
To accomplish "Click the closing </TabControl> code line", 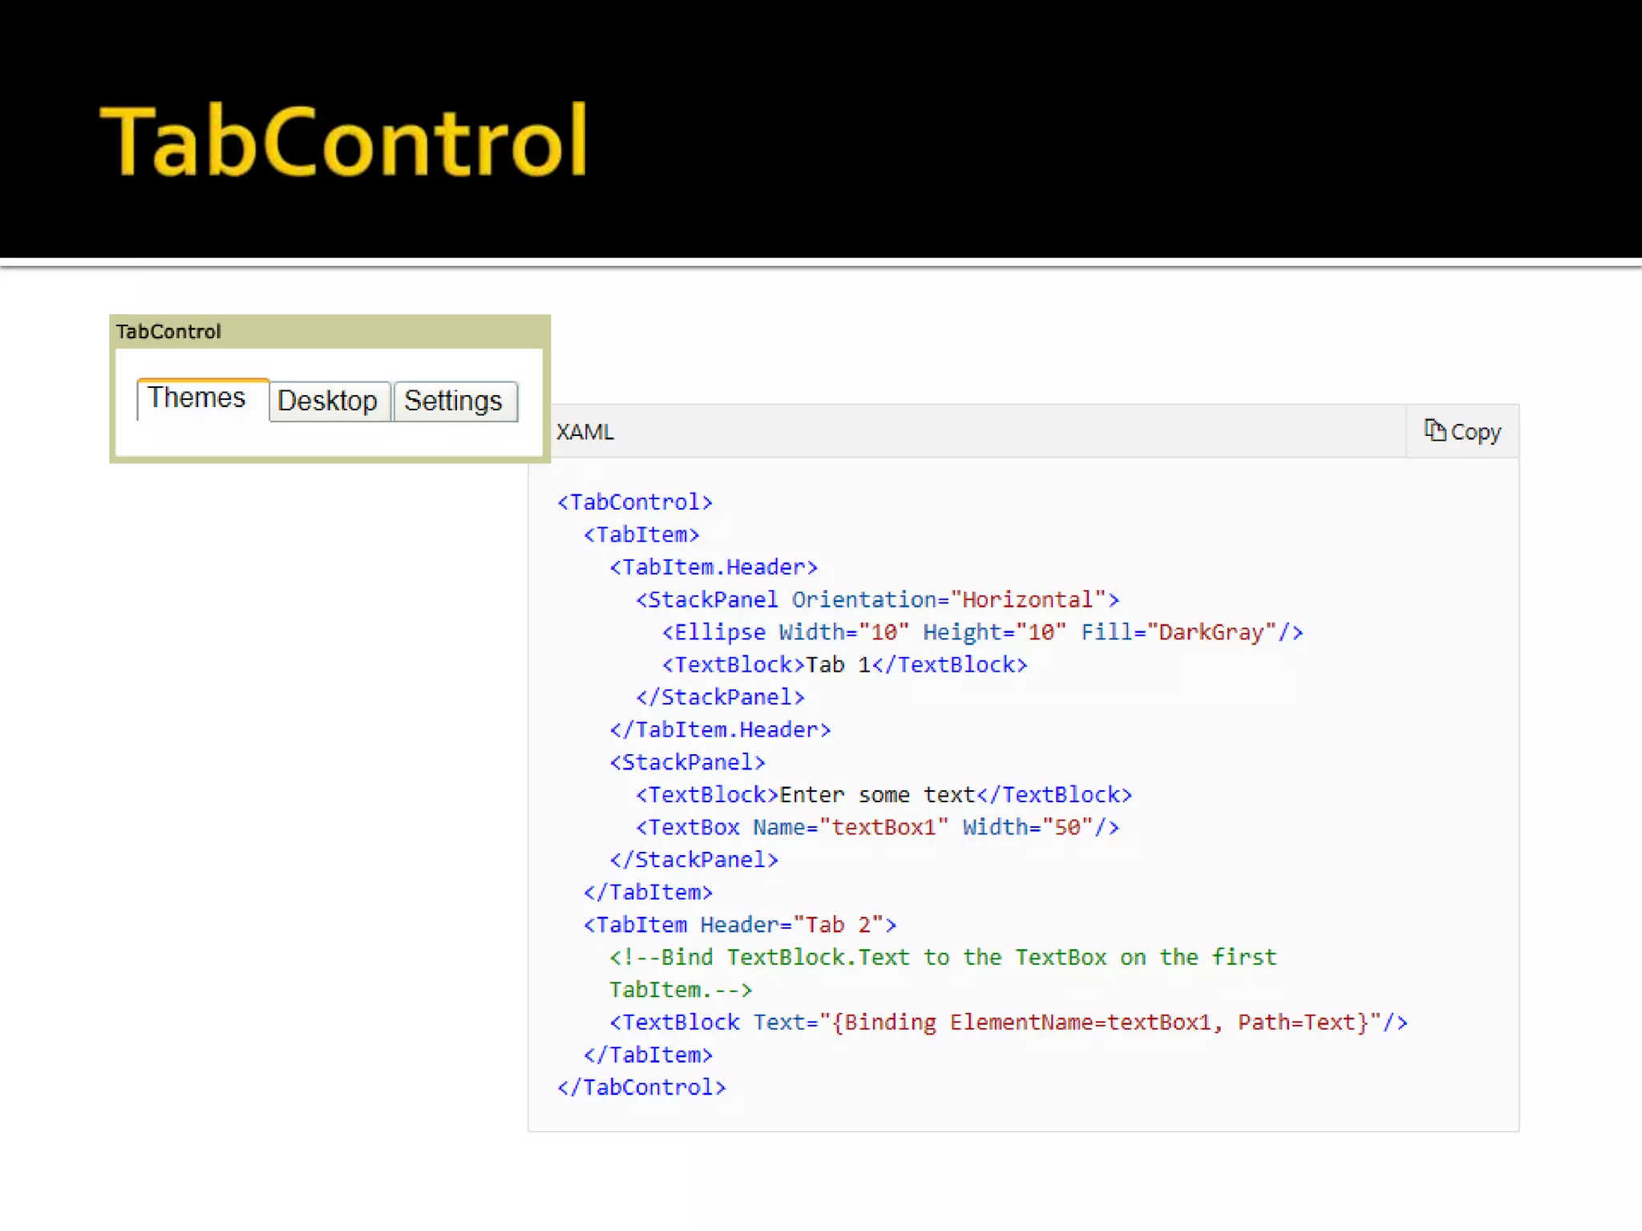I will 641,1088.
